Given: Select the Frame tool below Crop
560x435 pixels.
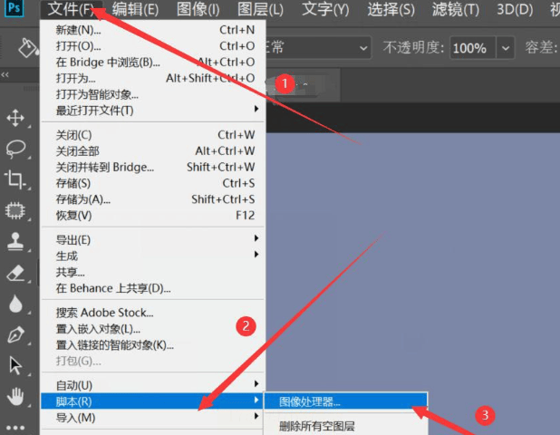Looking at the screenshot, I should pos(15,211).
